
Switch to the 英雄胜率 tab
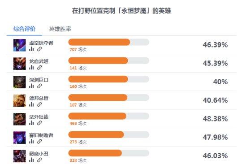(x=60, y=29)
